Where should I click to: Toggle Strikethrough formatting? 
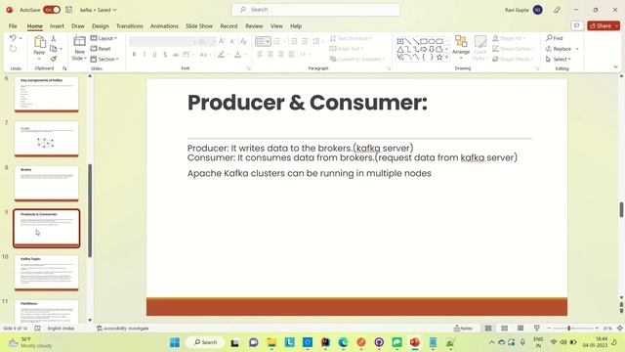click(x=176, y=55)
